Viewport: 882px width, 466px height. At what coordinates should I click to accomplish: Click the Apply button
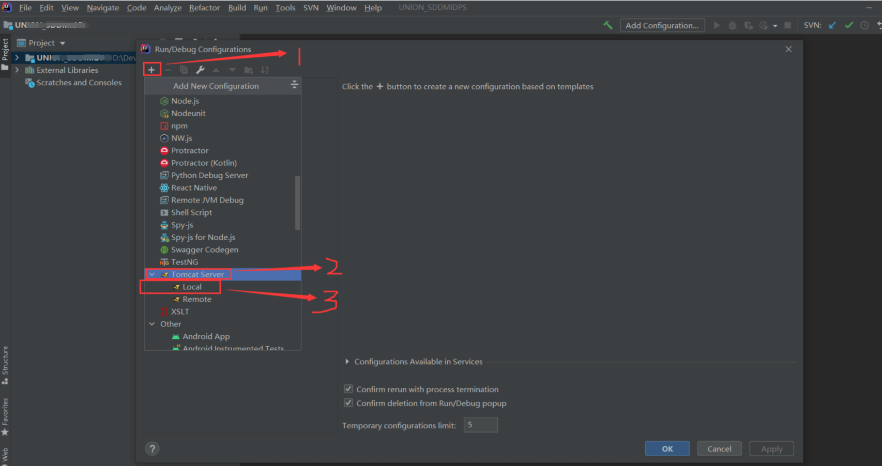(772, 448)
